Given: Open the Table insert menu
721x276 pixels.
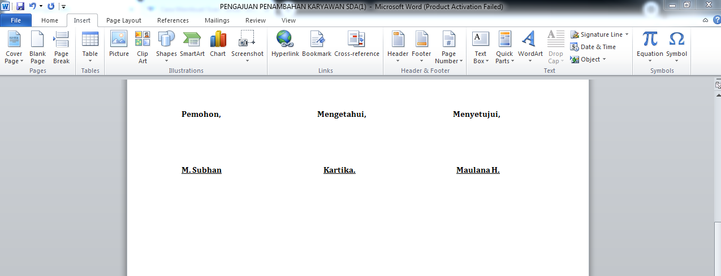Looking at the screenshot, I should pos(90,47).
